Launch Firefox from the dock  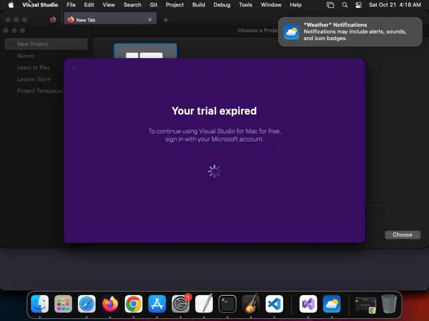click(110, 304)
